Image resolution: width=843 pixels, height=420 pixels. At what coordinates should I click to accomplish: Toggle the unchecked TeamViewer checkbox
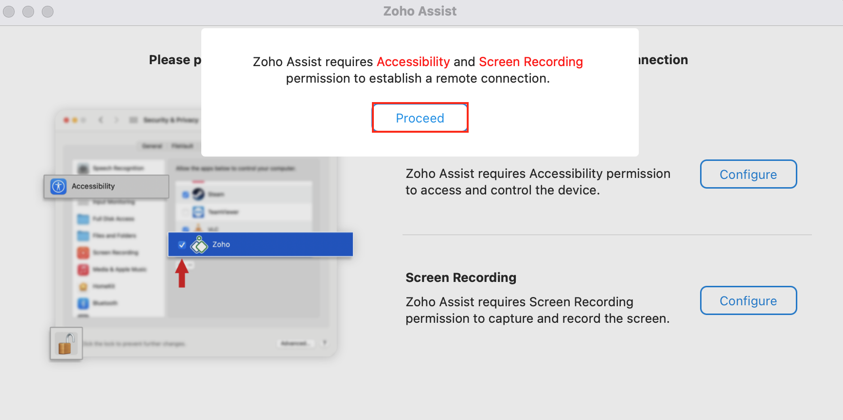coord(185,212)
